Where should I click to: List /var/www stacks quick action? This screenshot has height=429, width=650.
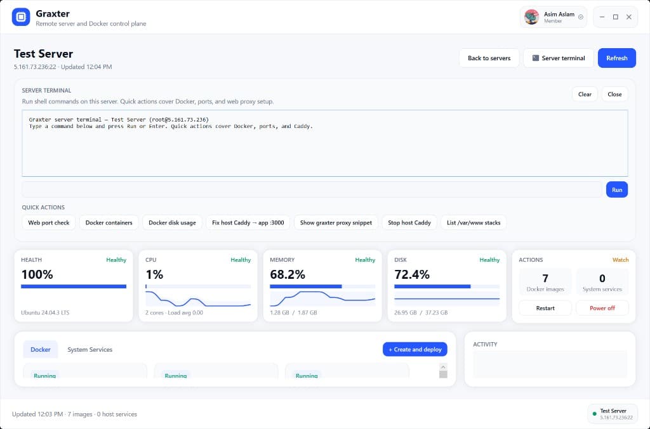point(474,222)
